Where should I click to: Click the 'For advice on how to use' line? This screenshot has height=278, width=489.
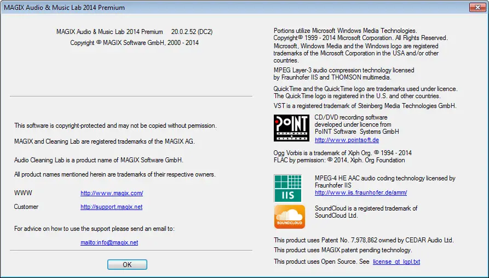pos(94,229)
